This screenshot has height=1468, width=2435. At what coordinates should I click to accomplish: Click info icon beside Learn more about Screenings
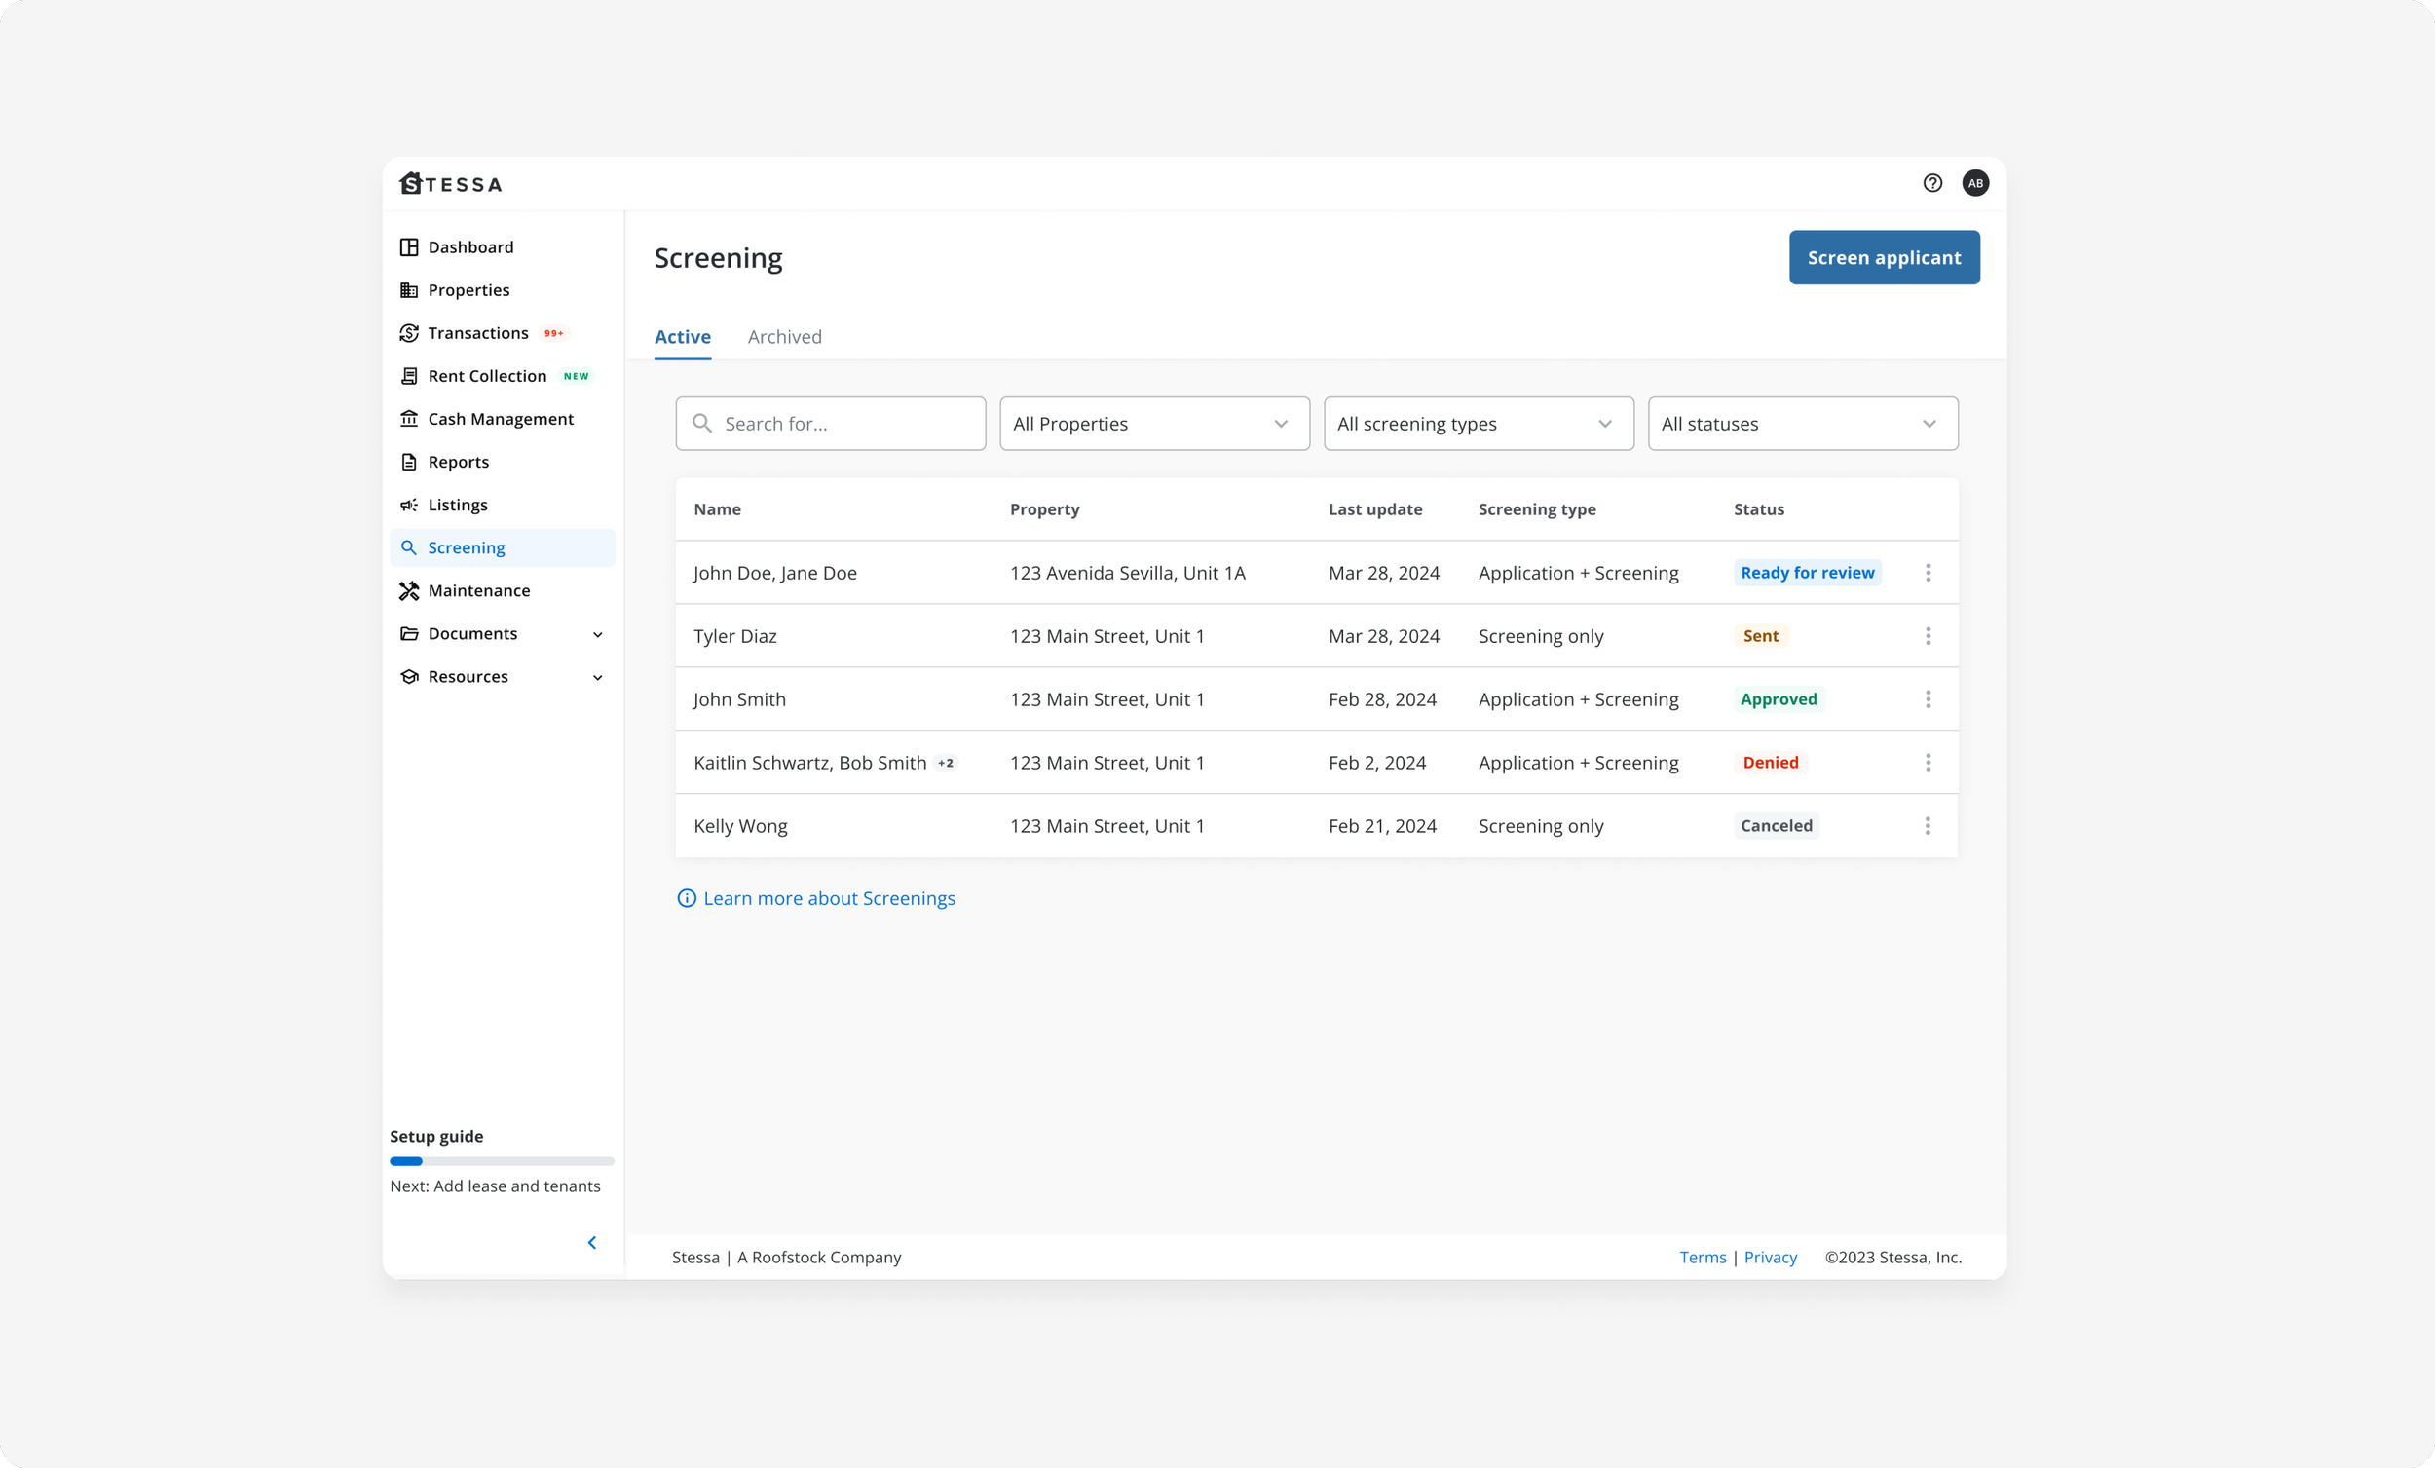686,897
